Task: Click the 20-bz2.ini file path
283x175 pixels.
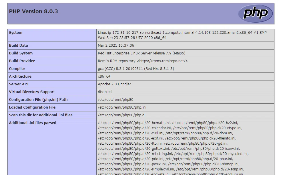Action: point(204,123)
